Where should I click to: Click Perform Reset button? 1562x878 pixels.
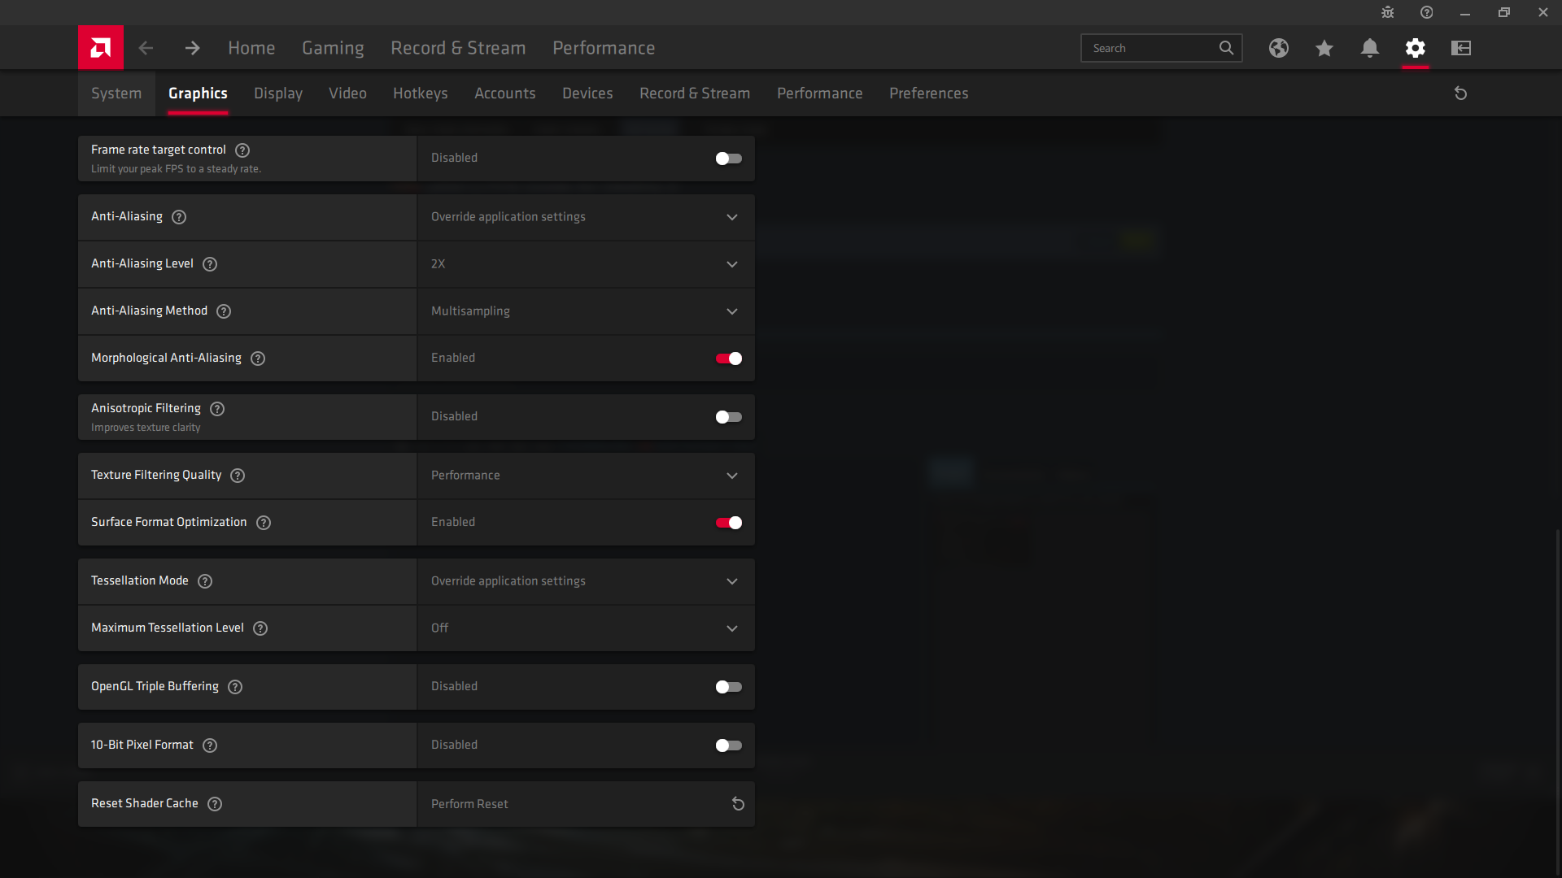click(x=469, y=804)
